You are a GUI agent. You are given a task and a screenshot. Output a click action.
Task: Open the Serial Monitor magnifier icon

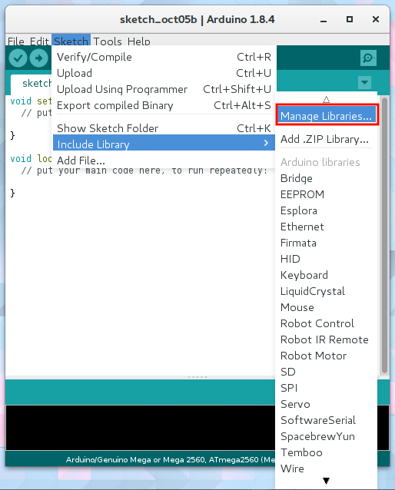(368, 58)
